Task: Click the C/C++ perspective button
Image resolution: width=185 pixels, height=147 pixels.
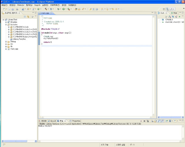Action: click(171, 9)
